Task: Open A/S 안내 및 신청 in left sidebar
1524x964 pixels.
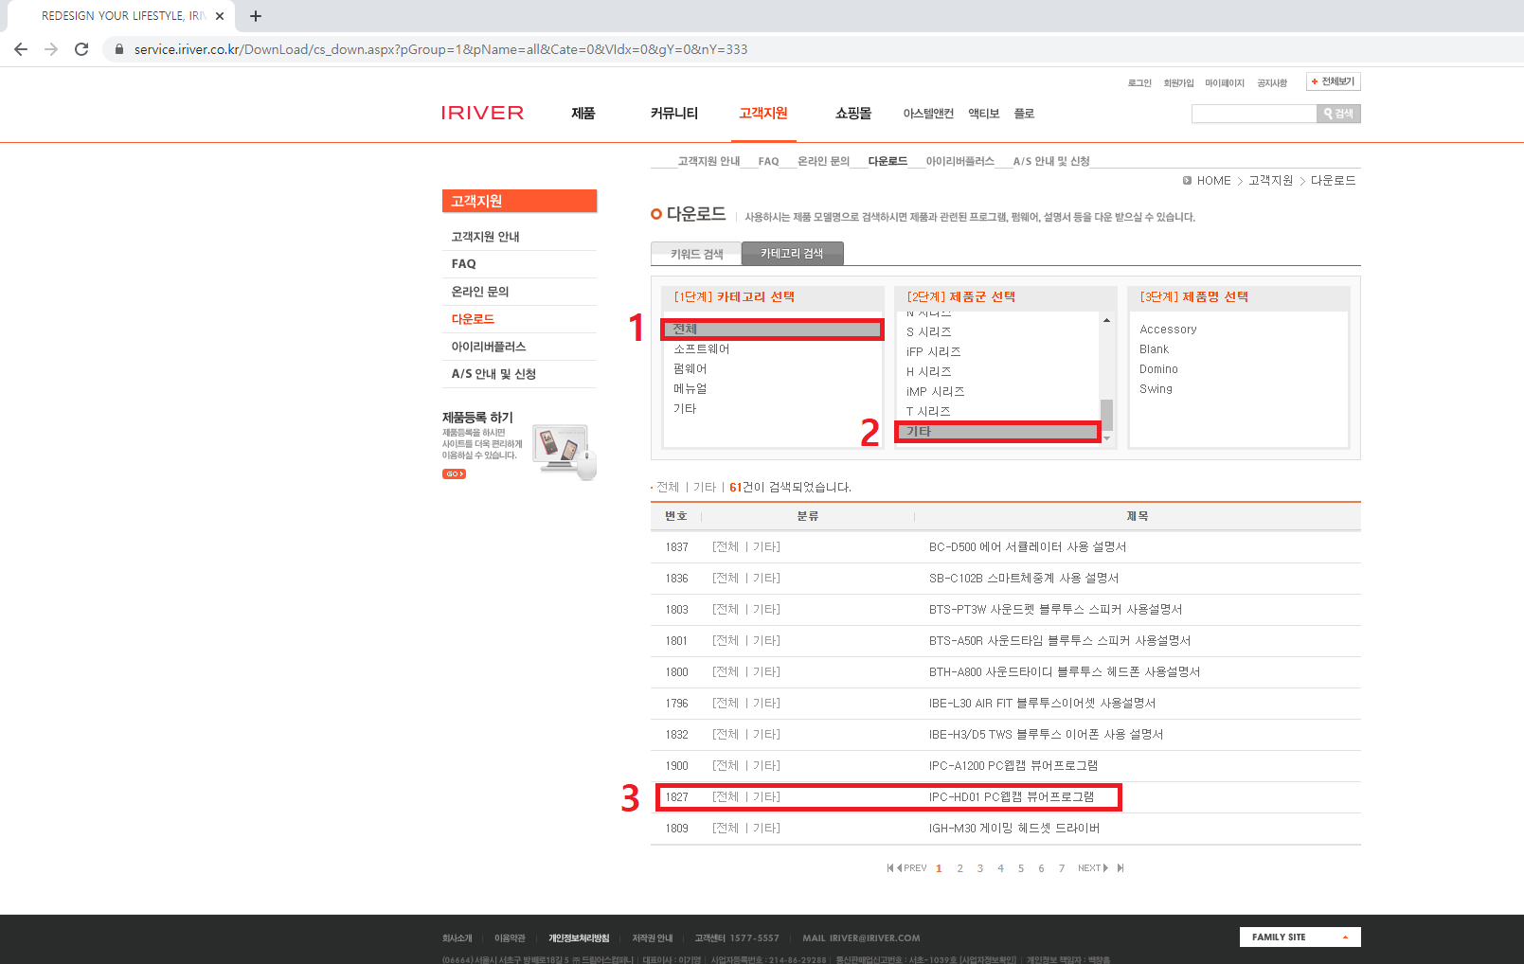Action: click(x=493, y=374)
